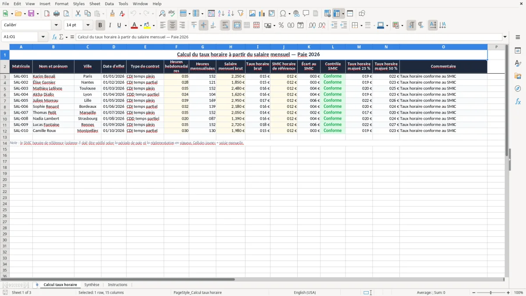
Task: Select row 7 header
Action: (x=5, y=100)
